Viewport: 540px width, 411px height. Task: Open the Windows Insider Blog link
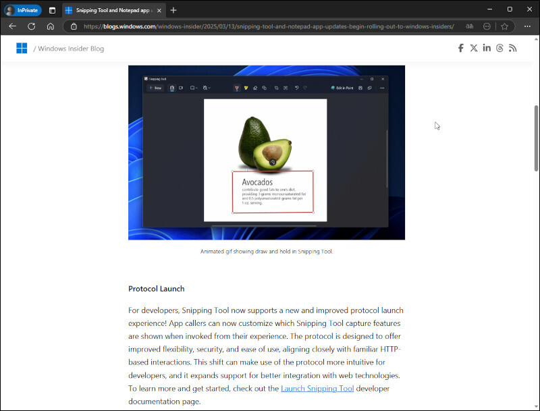point(71,49)
